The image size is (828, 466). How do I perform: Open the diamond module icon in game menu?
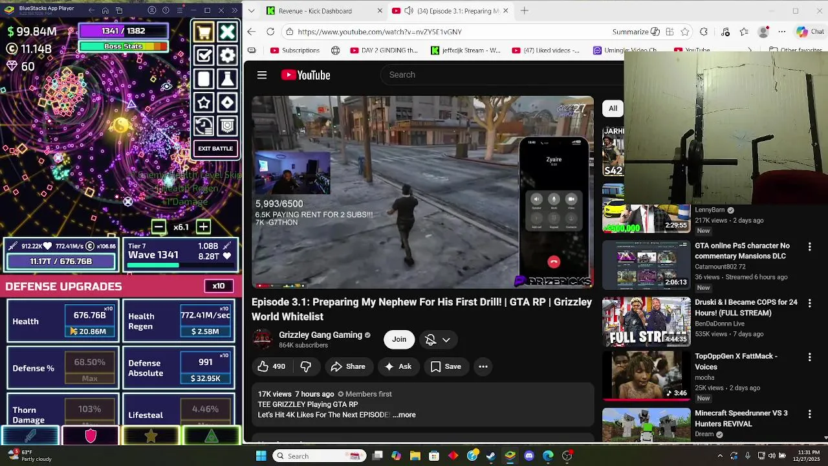[x=227, y=102]
